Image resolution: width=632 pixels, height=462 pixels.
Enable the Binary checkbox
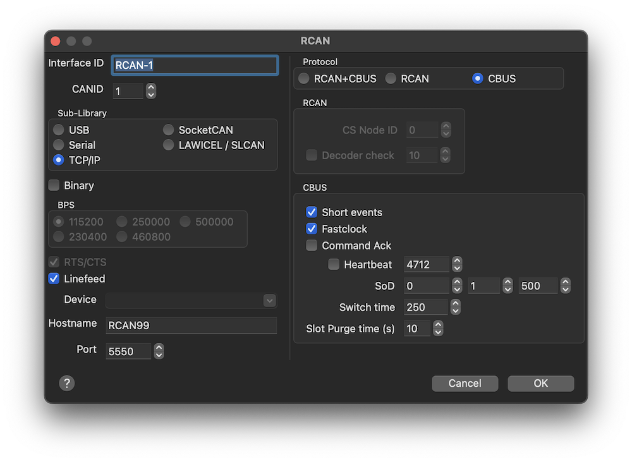54,186
